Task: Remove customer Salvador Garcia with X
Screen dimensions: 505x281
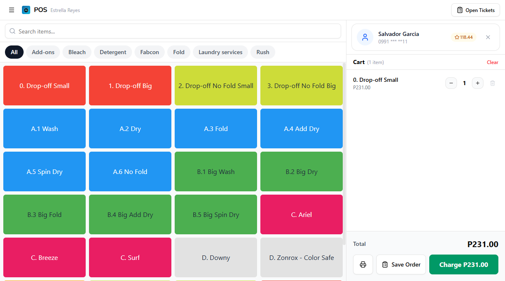Action: (x=488, y=37)
